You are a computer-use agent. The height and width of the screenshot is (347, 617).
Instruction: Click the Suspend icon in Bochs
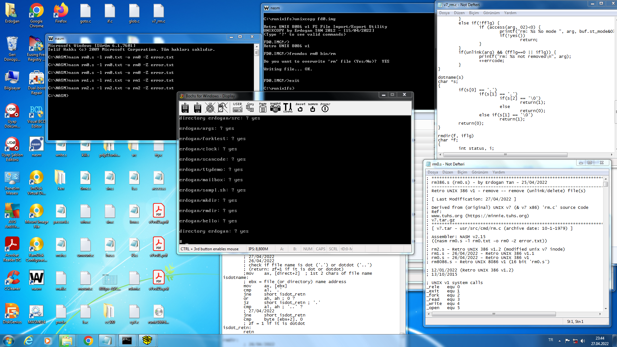point(313,108)
